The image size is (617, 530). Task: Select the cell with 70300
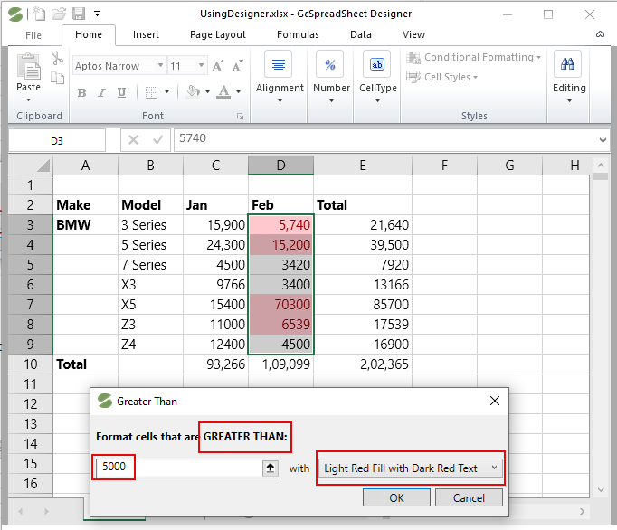coord(280,304)
